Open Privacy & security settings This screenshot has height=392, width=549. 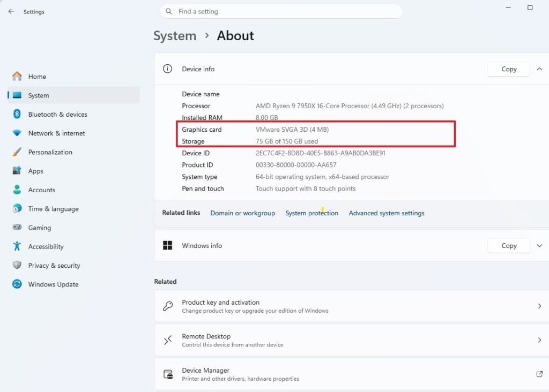[54, 266]
